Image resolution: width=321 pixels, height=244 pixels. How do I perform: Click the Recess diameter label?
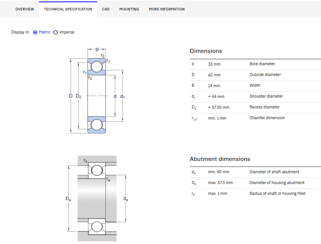click(x=264, y=107)
